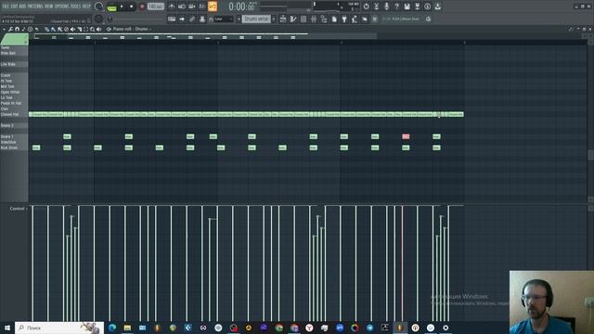This screenshot has width=594, height=334.
Task: Open the VIEW menu
Action: point(49,6)
